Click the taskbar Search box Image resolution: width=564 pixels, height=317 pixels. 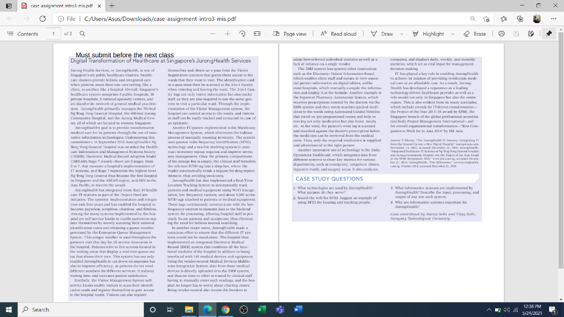[80, 309]
